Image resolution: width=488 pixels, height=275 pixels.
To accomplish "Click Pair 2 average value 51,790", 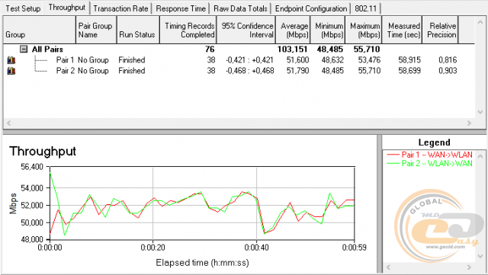I will click(298, 71).
